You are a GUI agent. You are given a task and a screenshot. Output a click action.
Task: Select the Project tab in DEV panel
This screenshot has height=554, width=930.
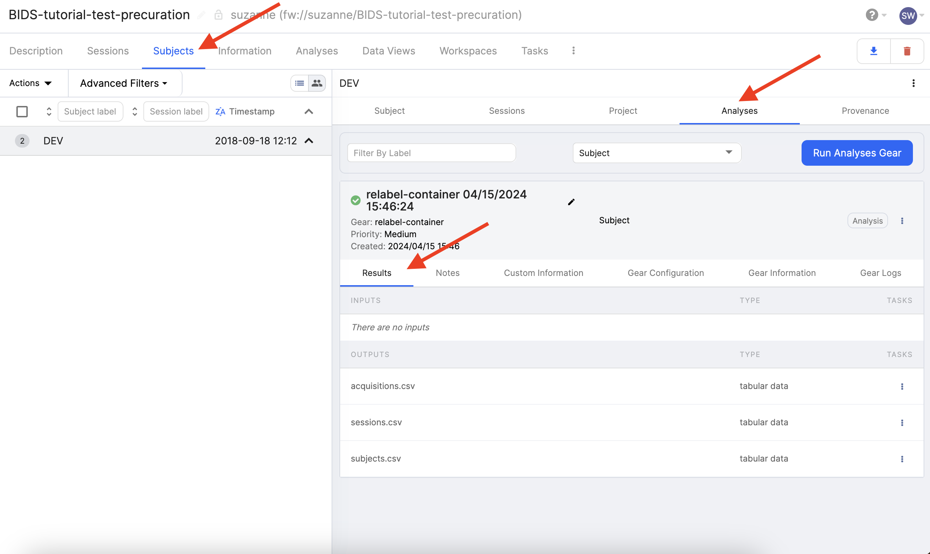pyautogui.click(x=623, y=111)
